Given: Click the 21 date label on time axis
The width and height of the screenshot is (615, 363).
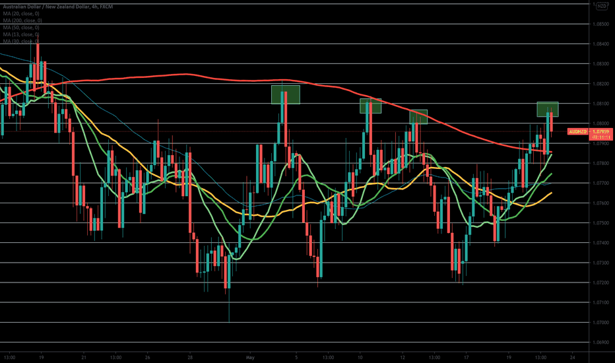Looking at the screenshot, I should [x=84, y=358].
